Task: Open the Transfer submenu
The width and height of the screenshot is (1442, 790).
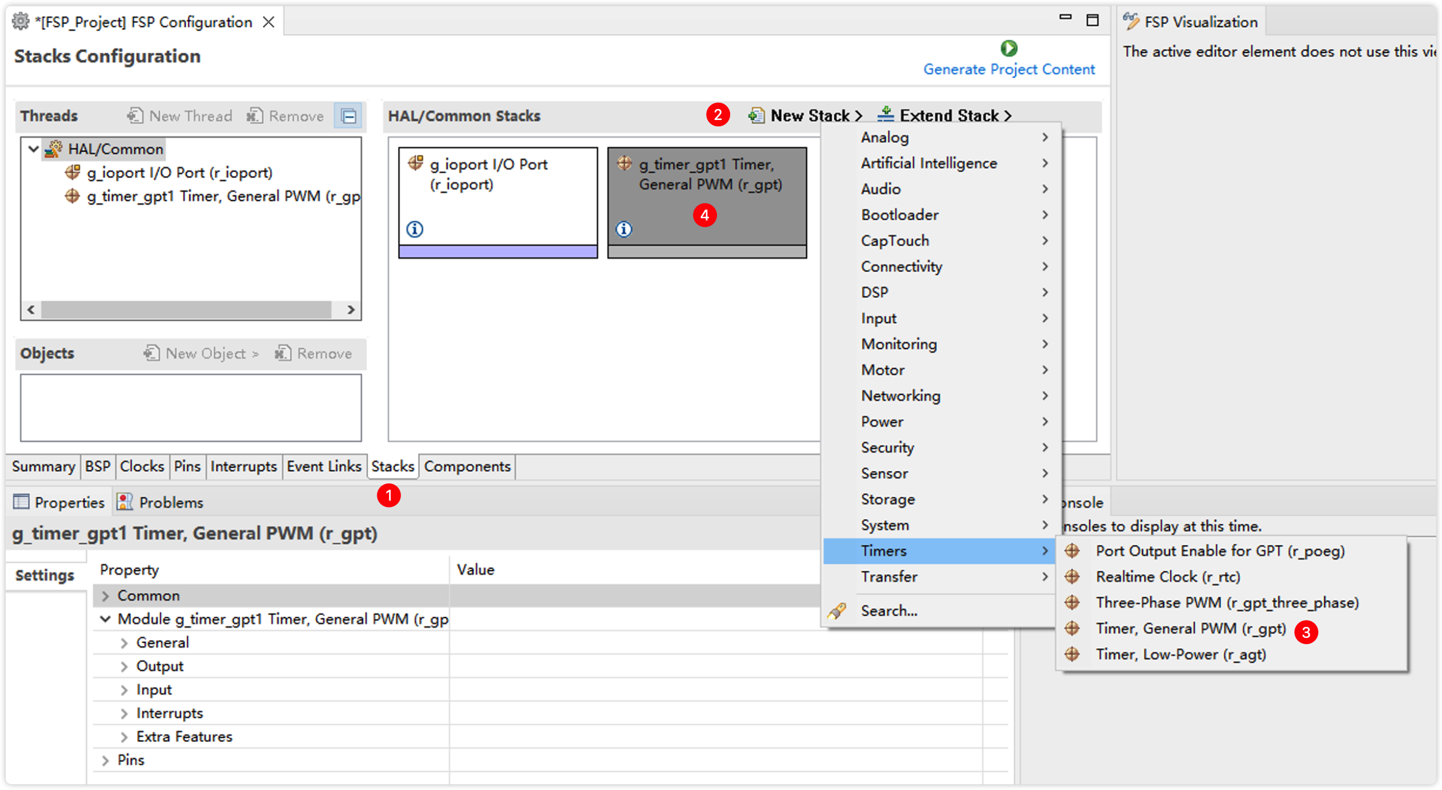Action: [x=940, y=577]
